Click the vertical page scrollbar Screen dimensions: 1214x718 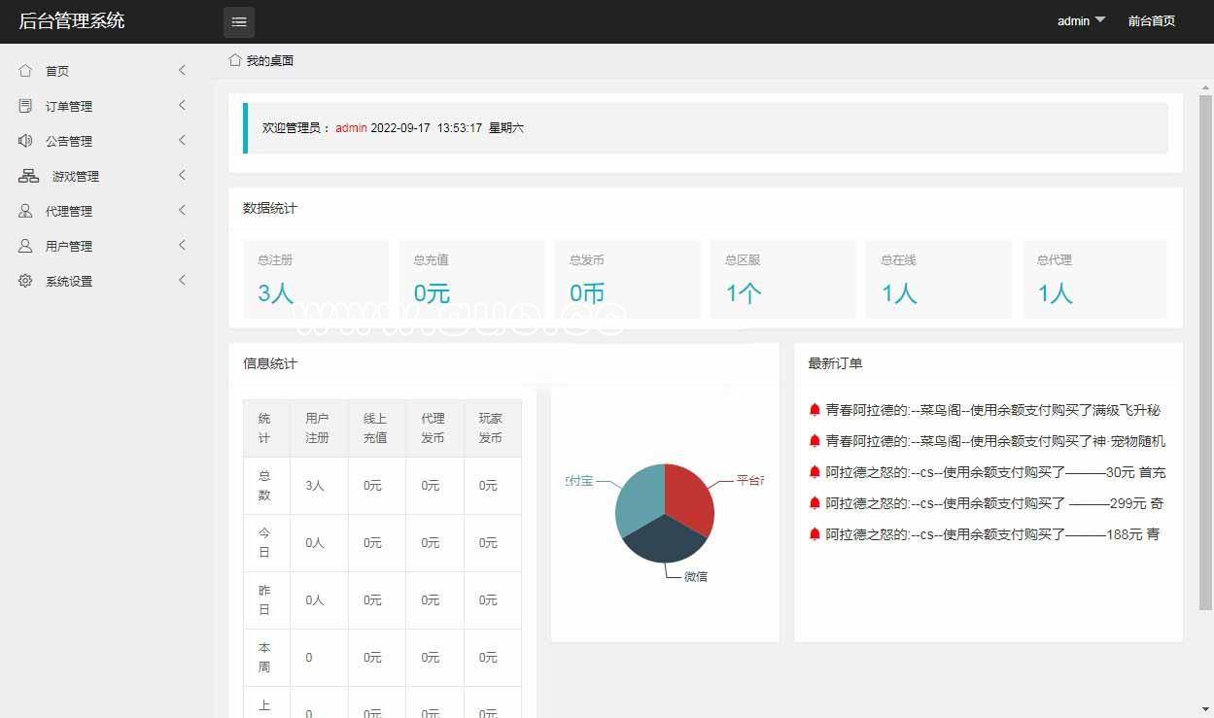1205,350
